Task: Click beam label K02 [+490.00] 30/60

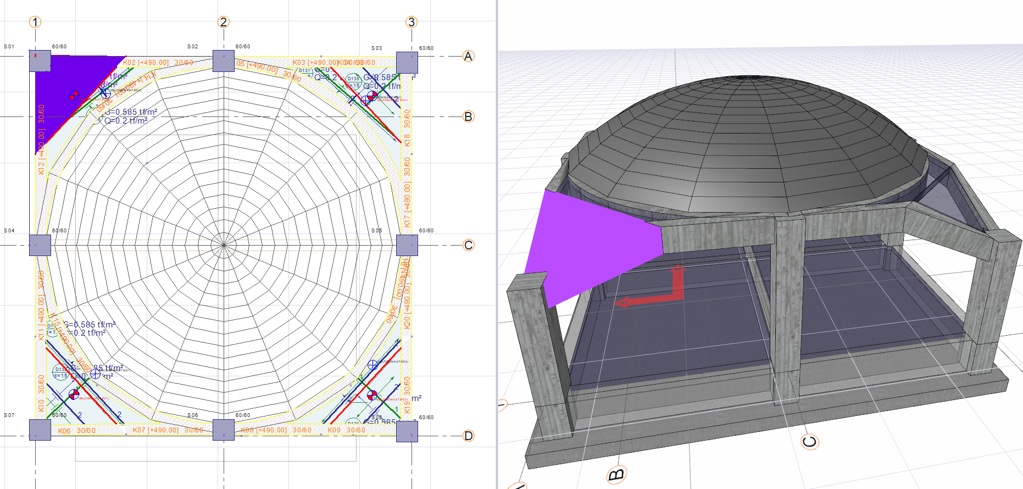Action: [158, 63]
